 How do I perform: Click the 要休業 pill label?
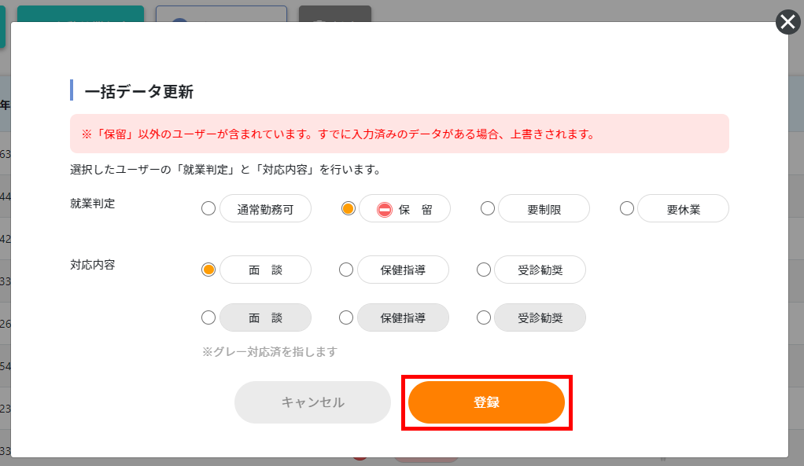tap(683, 208)
